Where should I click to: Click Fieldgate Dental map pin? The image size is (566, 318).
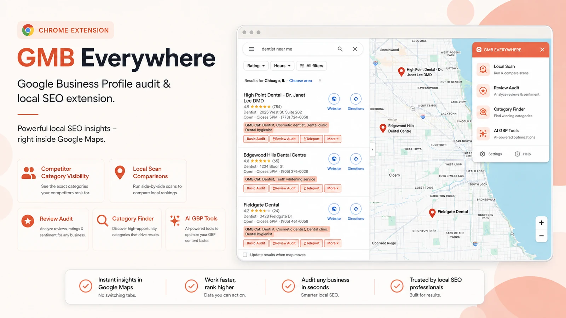(432, 213)
